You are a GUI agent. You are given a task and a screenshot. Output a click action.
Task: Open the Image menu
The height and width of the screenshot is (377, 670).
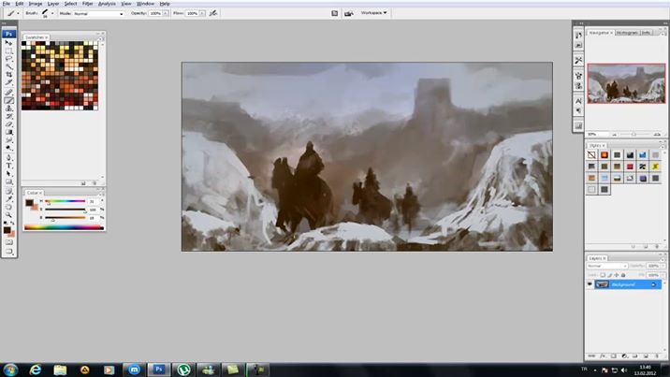click(36, 4)
